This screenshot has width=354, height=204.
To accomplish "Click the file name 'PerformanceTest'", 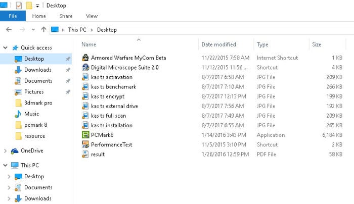I will pyautogui.click(x=112, y=145).
